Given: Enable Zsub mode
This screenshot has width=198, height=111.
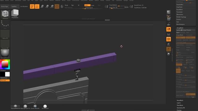Looking at the screenshot, I should tap(93, 6).
